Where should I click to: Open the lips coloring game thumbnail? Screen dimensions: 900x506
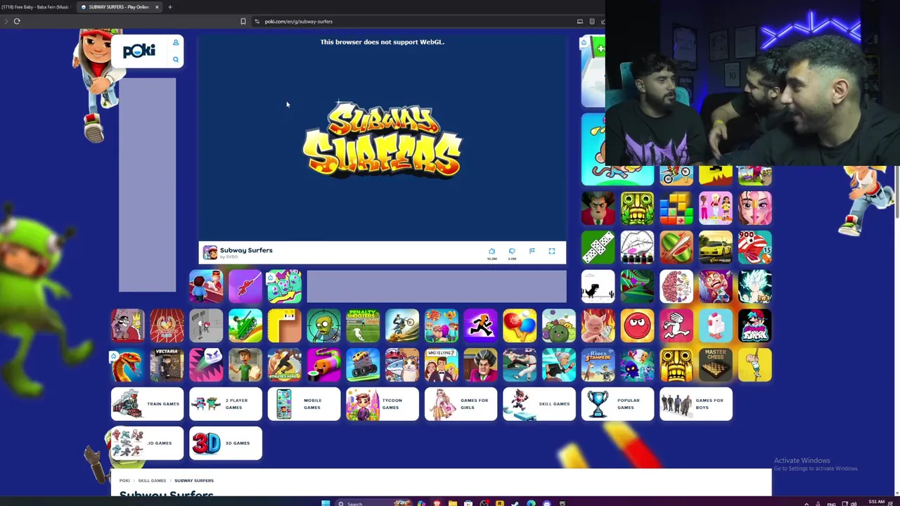[x=637, y=247]
